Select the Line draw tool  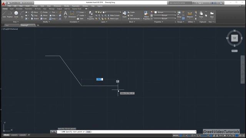(x=4, y=14)
